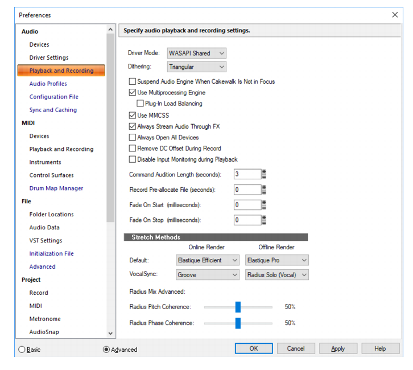Decrease Fade On Stop value spinner
413x370 pixels.
(264, 223)
